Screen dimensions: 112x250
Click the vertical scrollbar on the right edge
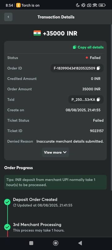coord(111,107)
